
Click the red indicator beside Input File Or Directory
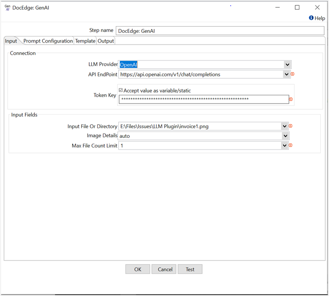pyautogui.click(x=290, y=126)
